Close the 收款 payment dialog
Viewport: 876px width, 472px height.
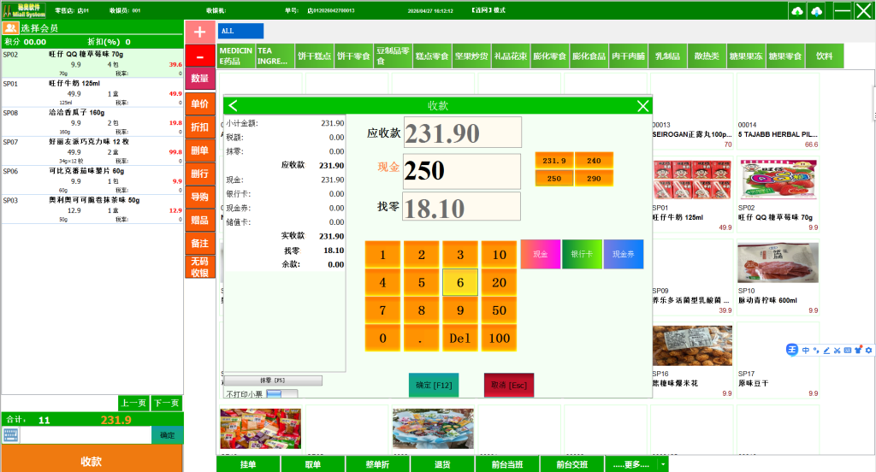pos(643,105)
